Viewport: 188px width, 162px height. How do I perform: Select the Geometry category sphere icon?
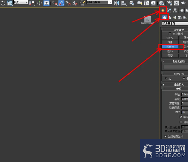coord(164,18)
